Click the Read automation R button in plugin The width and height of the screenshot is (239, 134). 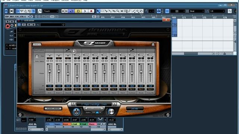29,25
